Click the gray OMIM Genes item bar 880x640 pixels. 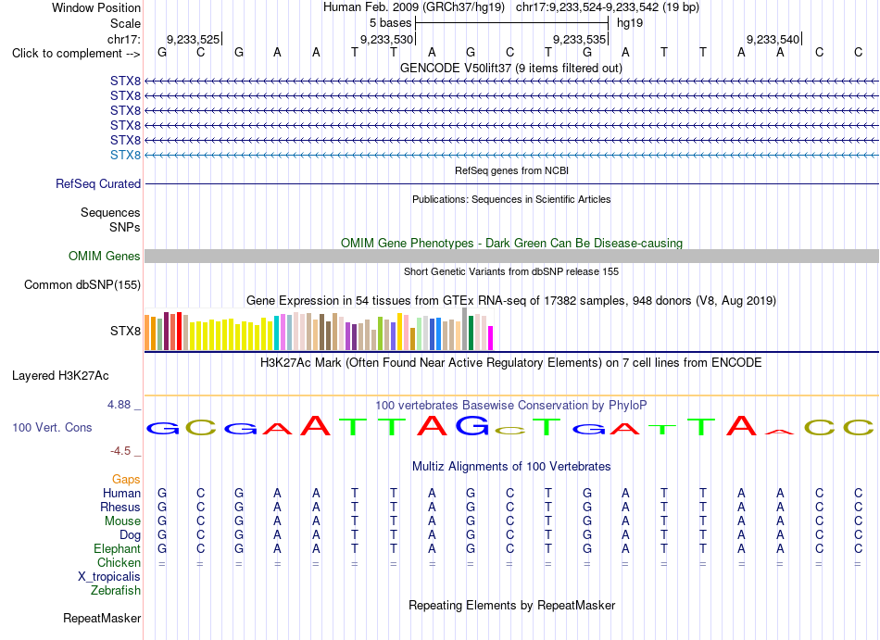[511, 256]
